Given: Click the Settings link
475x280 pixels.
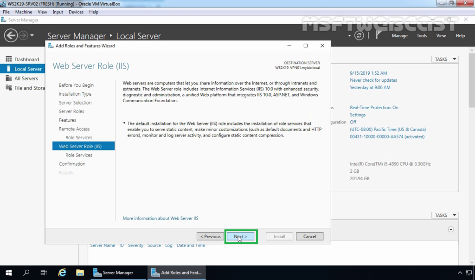Looking at the screenshot, I should point(358,115).
